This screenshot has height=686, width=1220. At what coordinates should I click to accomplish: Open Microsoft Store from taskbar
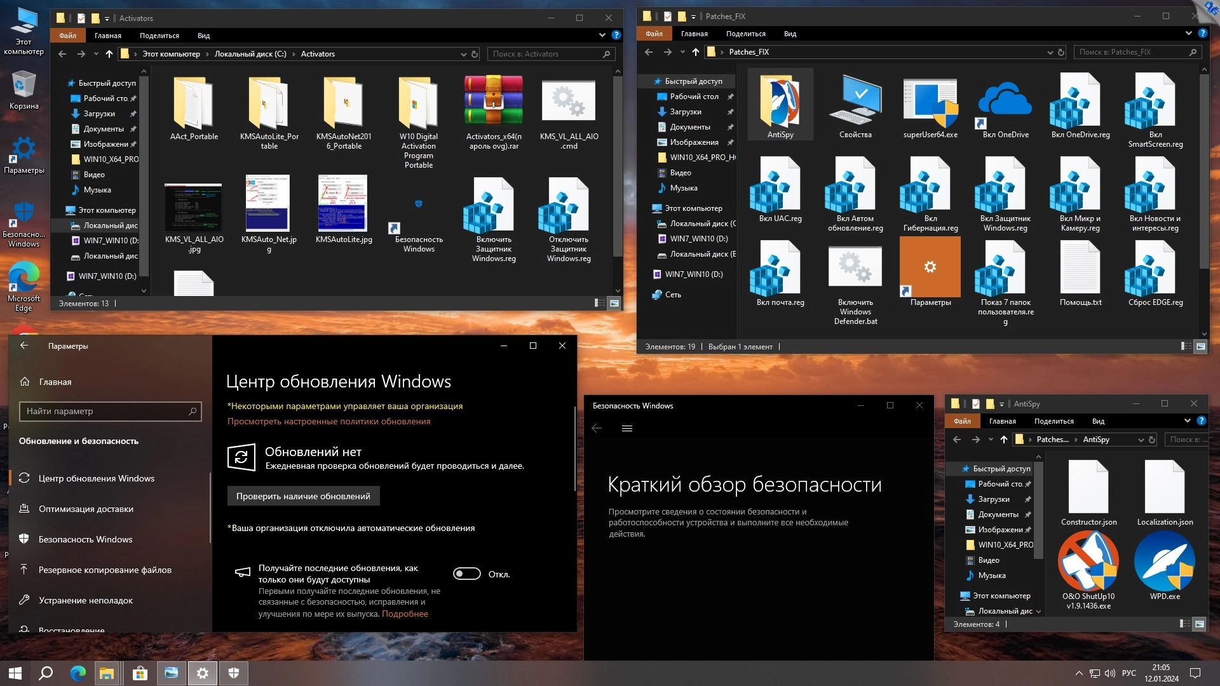coord(140,673)
